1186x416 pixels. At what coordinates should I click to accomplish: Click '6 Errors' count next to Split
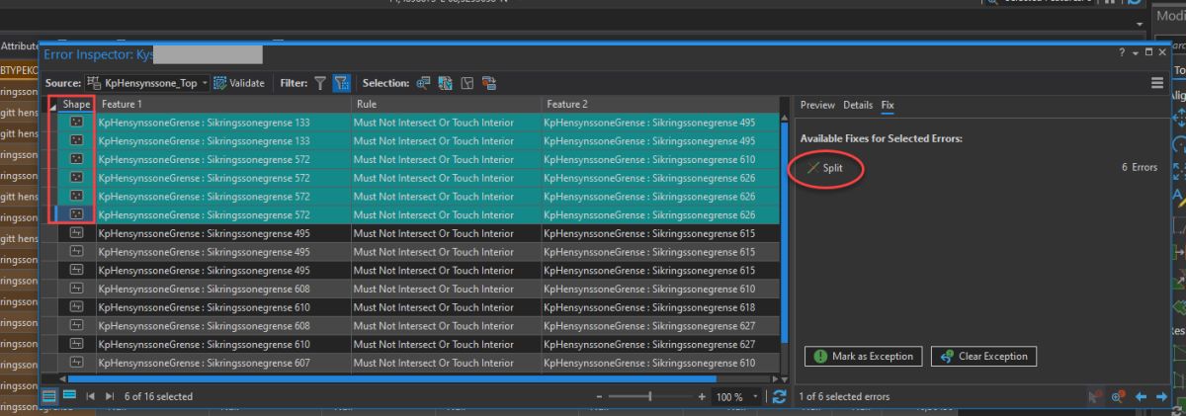coord(1140,168)
